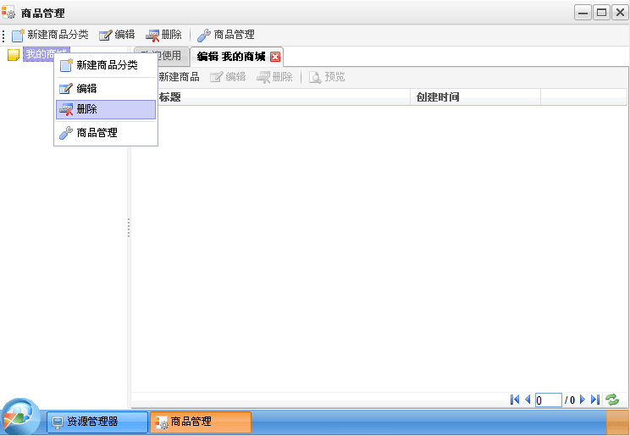Select the 我的商城 tree node
The image size is (630, 436).
point(47,54)
